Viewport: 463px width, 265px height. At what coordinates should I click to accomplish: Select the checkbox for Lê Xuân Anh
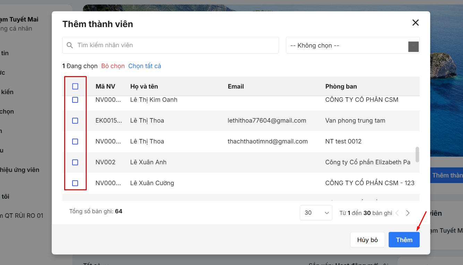75,163
